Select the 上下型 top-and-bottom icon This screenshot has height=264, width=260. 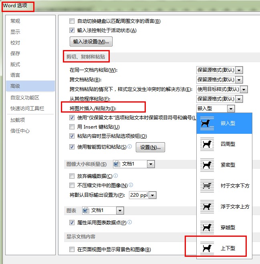pyautogui.click(x=207, y=248)
